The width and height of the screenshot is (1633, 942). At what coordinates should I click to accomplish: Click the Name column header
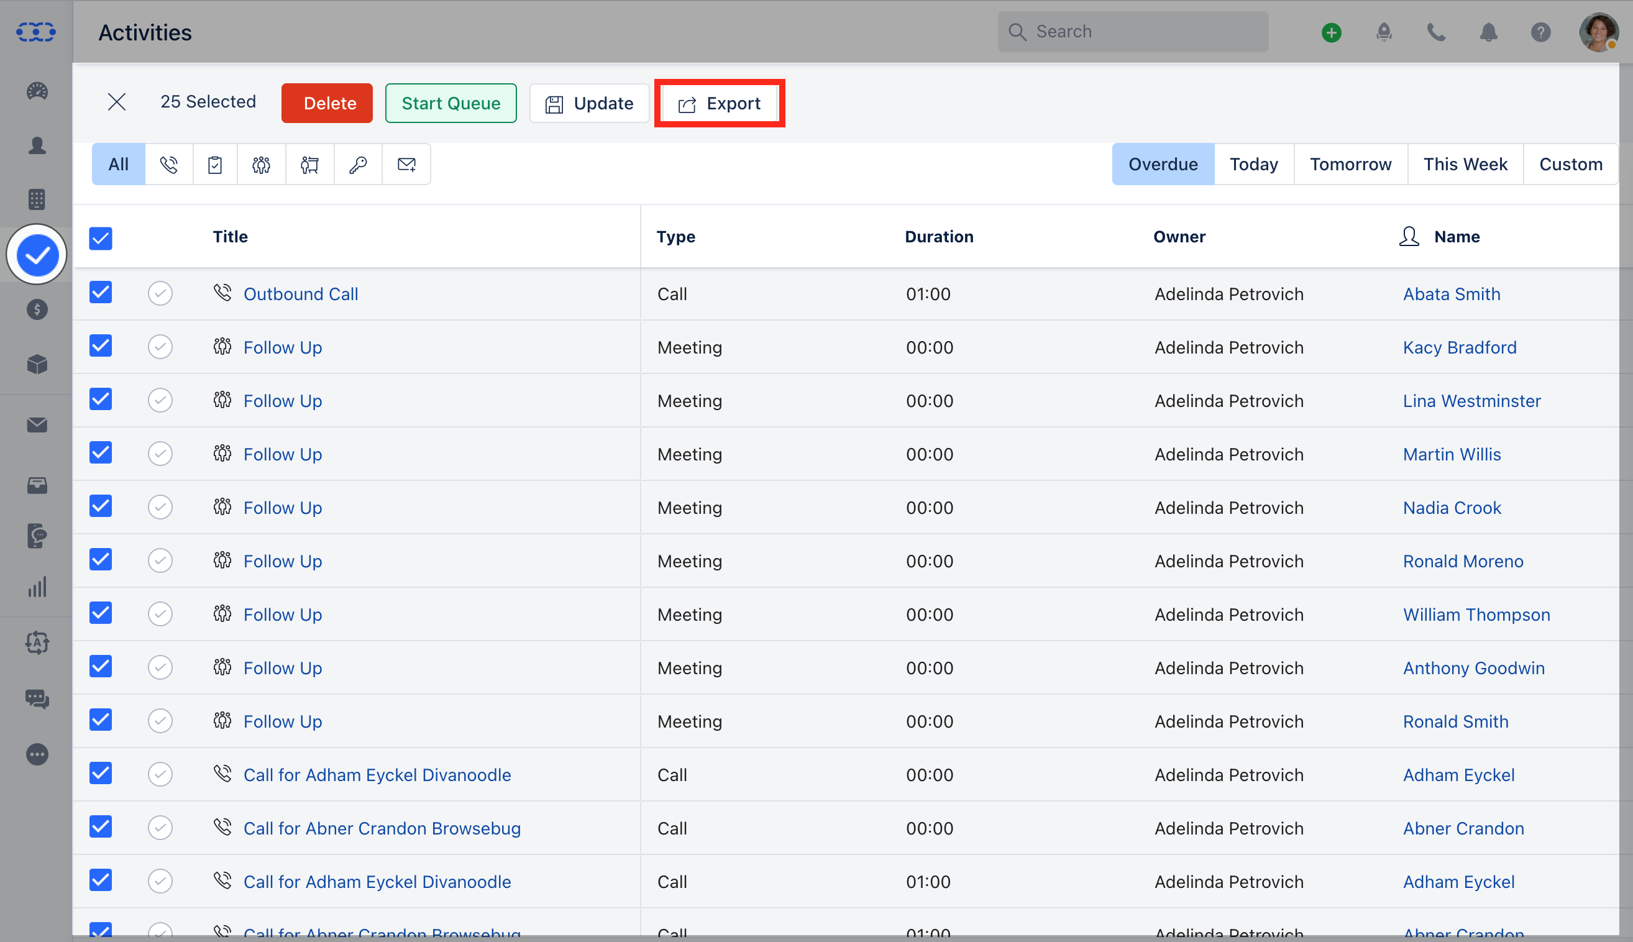coord(1457,237)
